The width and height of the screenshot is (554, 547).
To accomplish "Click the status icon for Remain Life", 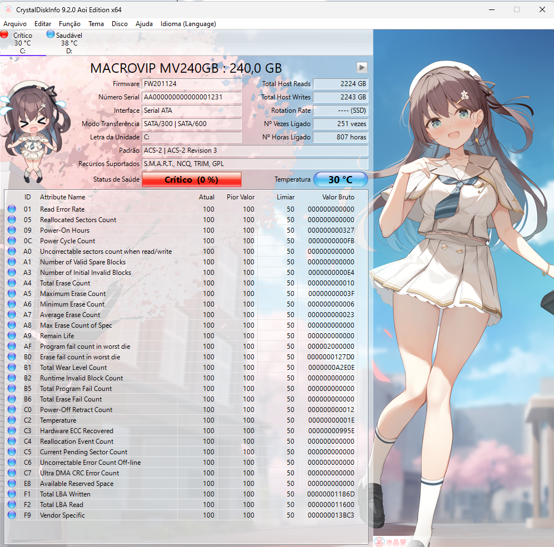I will point(12,336).
